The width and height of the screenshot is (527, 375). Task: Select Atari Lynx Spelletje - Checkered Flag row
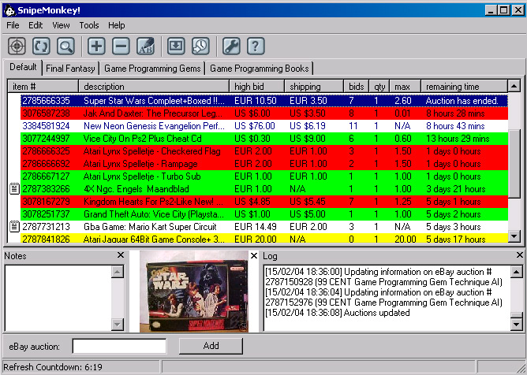[x=264, y=151]
